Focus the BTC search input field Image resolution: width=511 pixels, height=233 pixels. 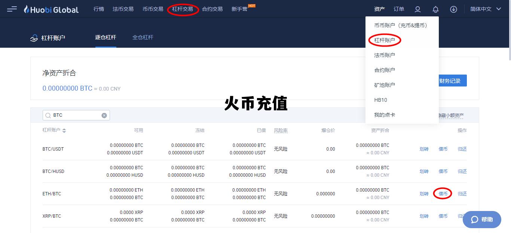76,115
